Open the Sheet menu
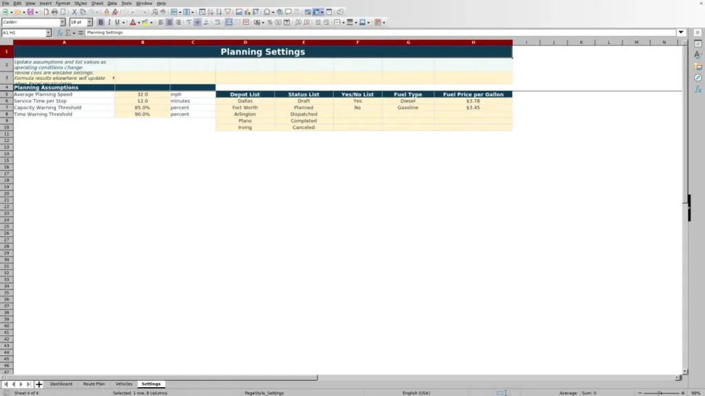 [97, 3]
